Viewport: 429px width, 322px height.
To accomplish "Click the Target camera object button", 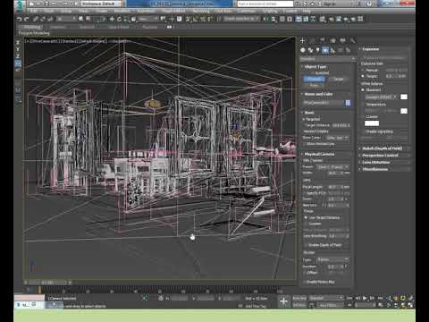I will (338, 79).
